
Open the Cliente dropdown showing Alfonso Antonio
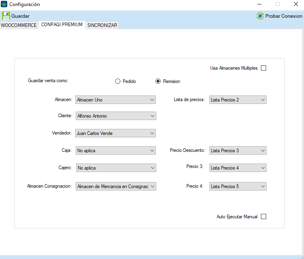[116, 116]
